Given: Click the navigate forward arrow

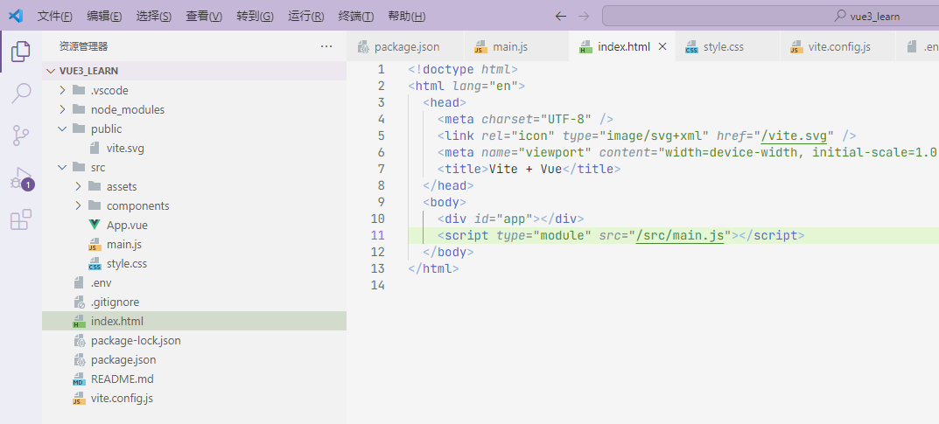Looking at the screenshot, I should [x=584, y=16].
